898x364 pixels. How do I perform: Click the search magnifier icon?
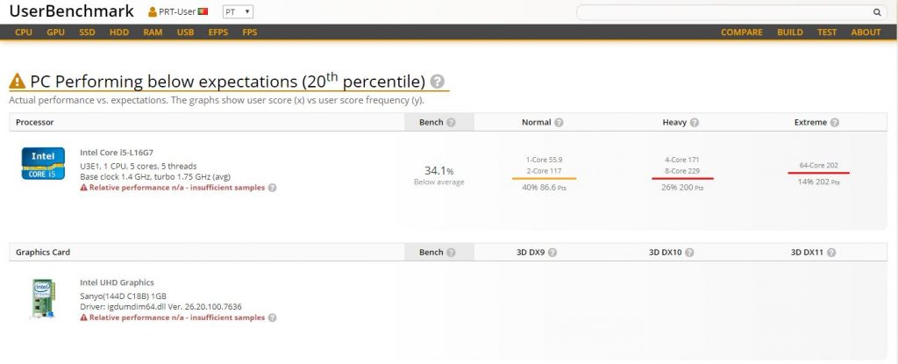pyautogui.click(x=877, y=12)
